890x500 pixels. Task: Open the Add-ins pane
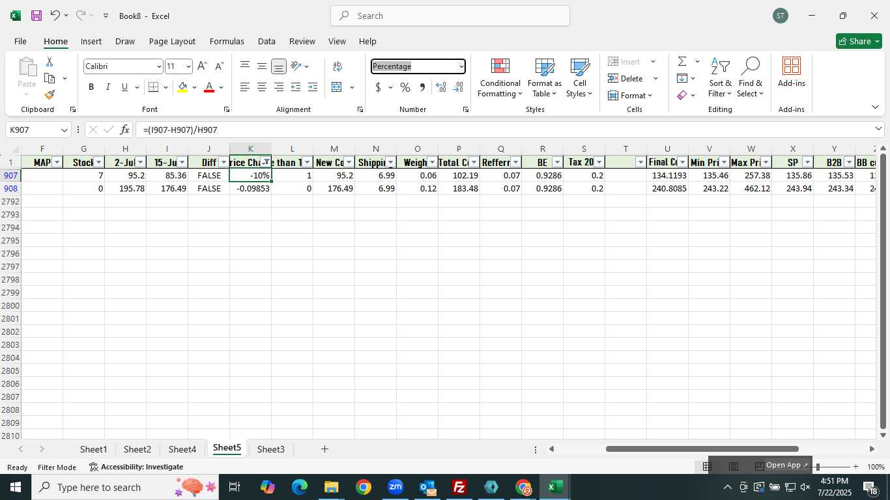click(x=792, y=73)
